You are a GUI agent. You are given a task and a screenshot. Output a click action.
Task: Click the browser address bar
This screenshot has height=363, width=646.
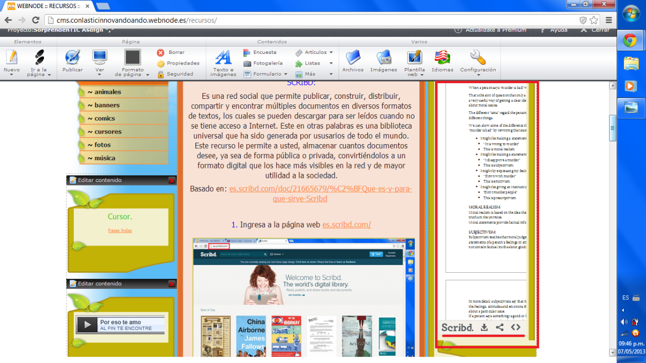(303, 20)
